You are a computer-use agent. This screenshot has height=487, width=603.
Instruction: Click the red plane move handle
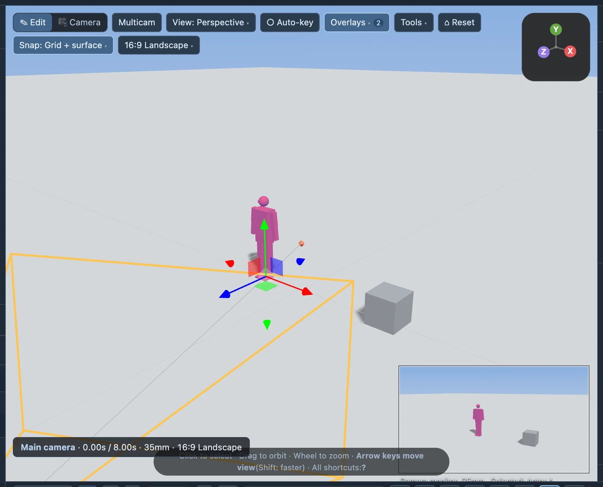point(254,267)
